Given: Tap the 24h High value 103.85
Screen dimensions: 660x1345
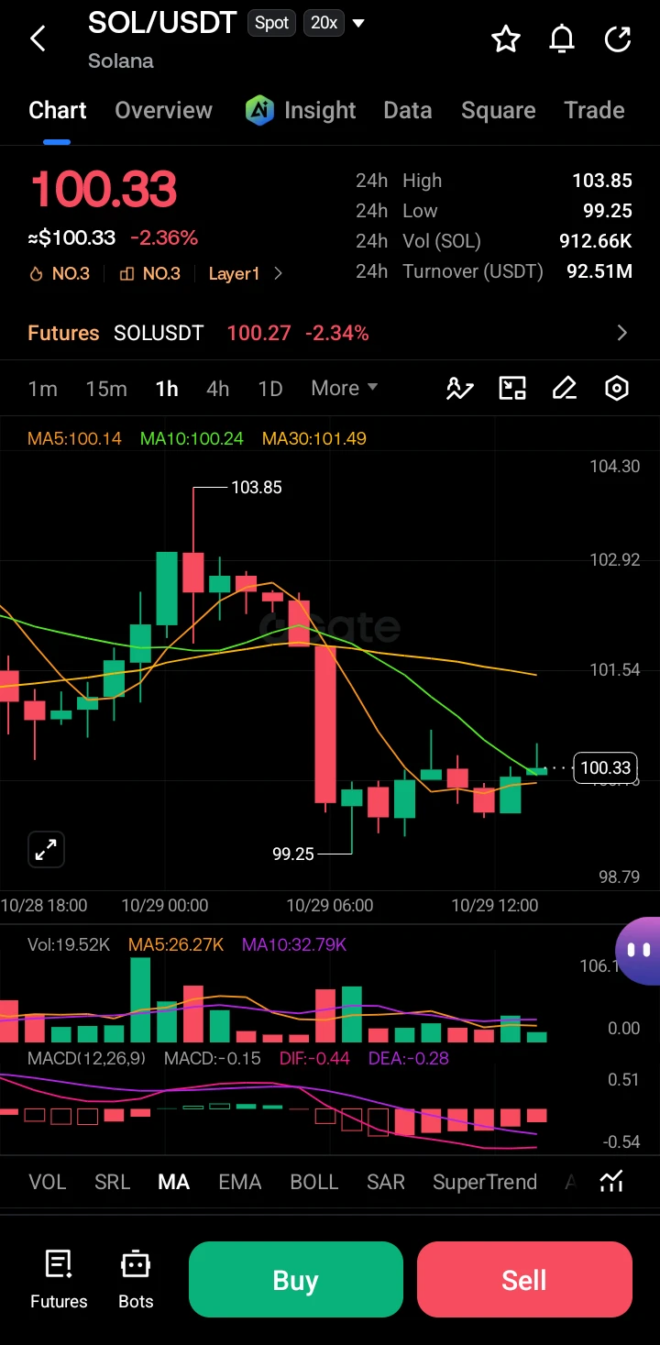Looking at the screenshot, I should tap(602, 181).
